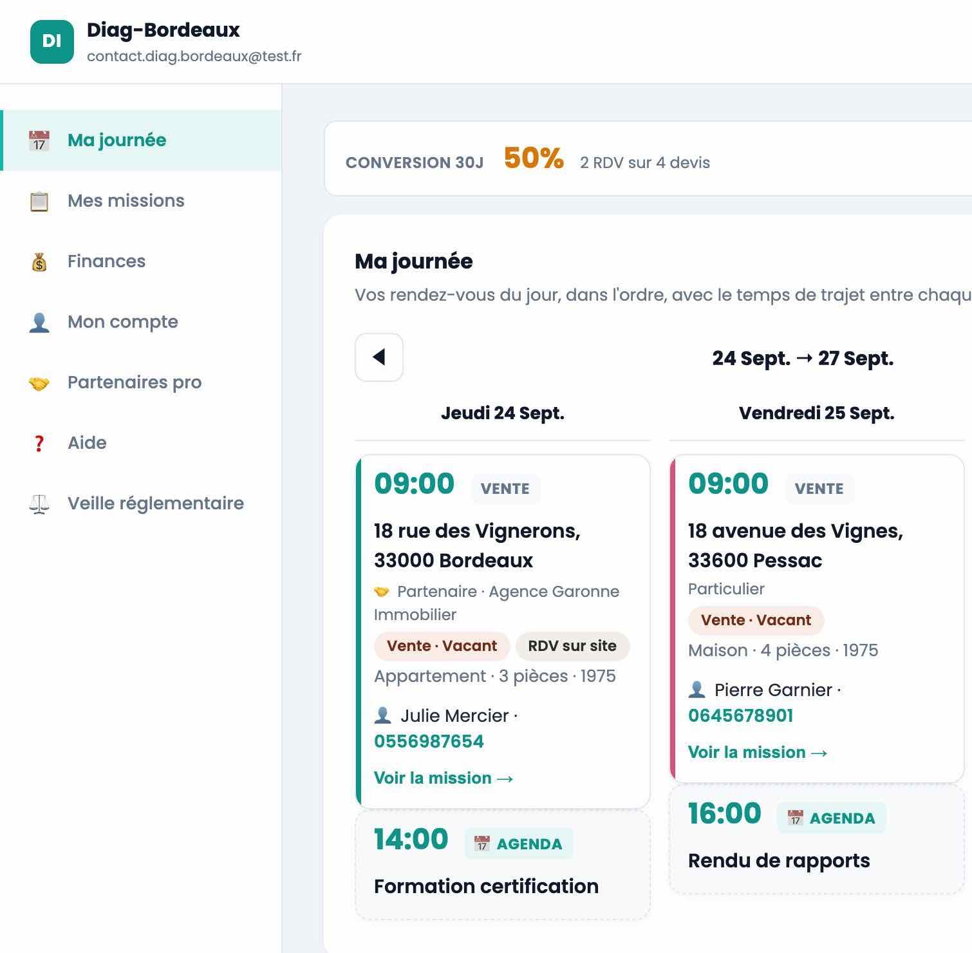Viewport: 972px width, 953px height.
Task: Click the scales icon for Veille réglementaire
Action: [39, 504]
